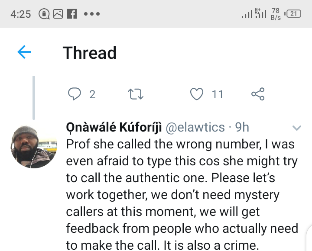Expand the tweet options chevron
This screenshot has width=312, height=251.
[x=297, y=128]
